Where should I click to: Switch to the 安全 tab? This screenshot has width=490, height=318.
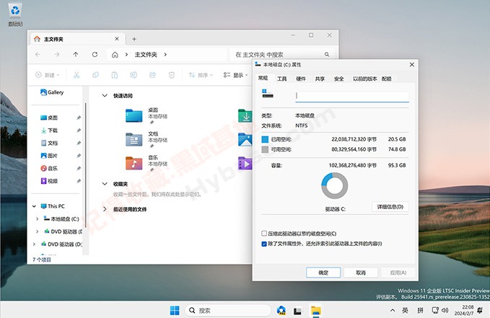click(338, 79)
